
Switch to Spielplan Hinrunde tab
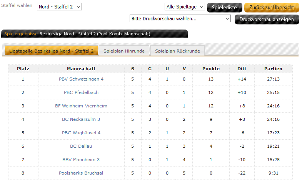124,51
